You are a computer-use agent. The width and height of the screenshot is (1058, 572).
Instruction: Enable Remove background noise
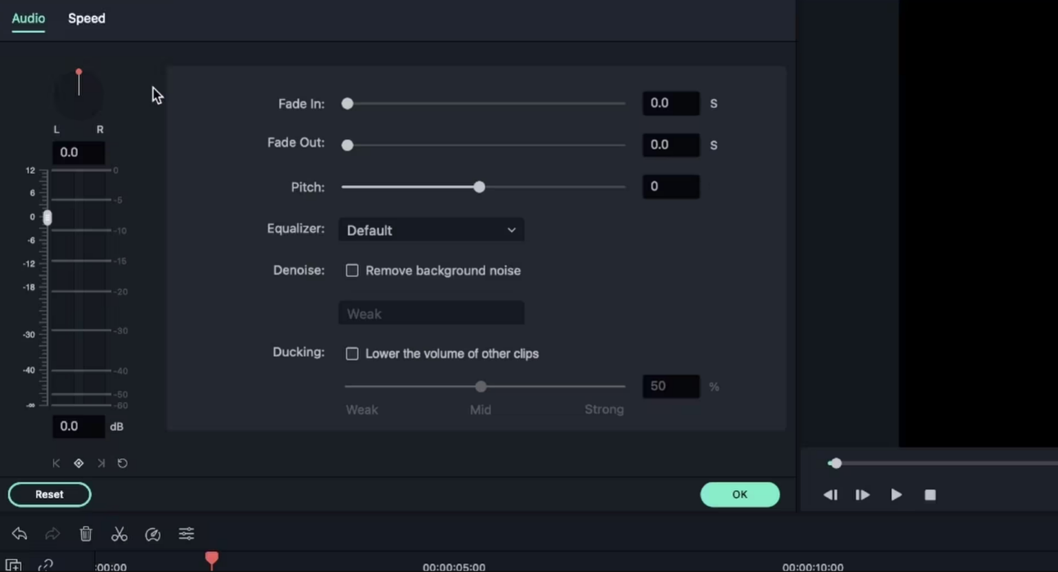click(x=352, y=271)
